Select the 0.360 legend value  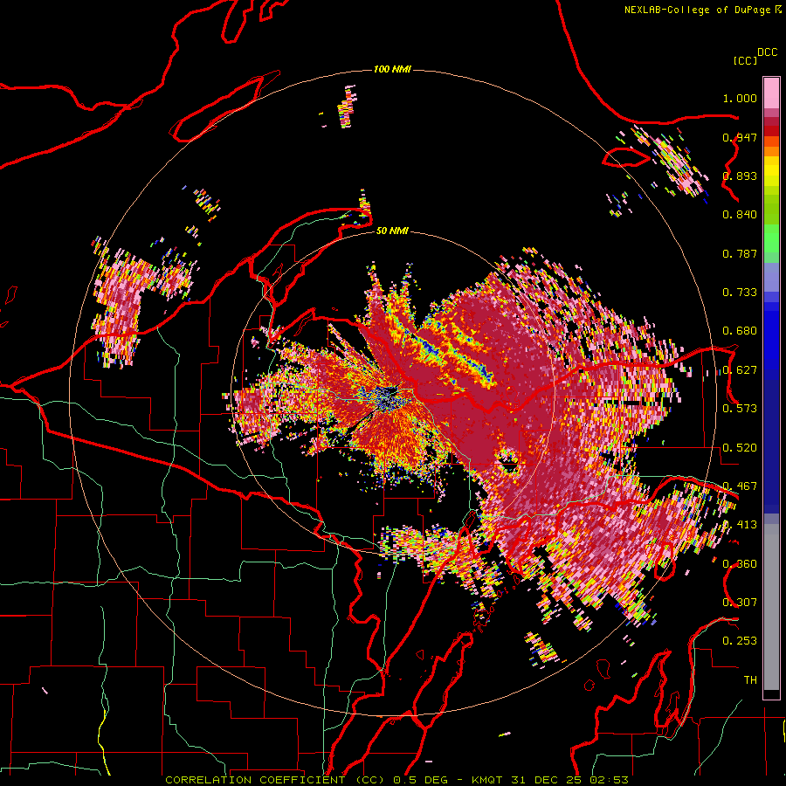[740, 564]
